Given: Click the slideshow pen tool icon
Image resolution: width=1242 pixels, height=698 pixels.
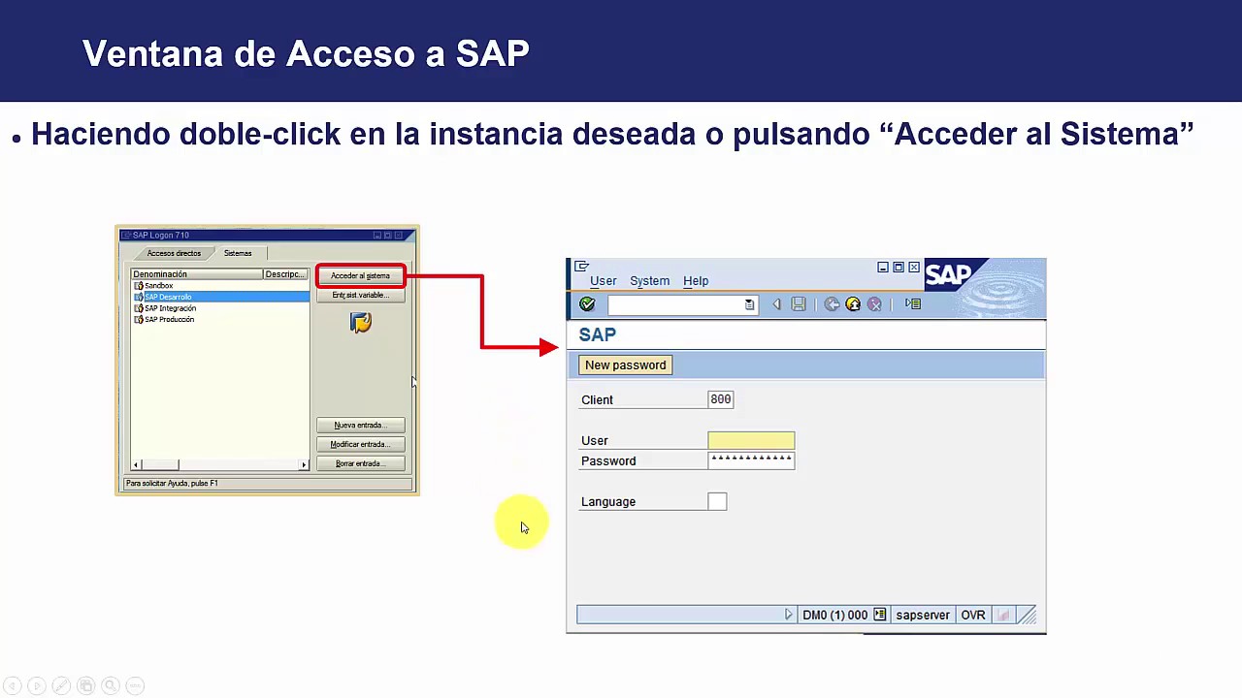Looking at the screenshot, I should tap(60, 686).
